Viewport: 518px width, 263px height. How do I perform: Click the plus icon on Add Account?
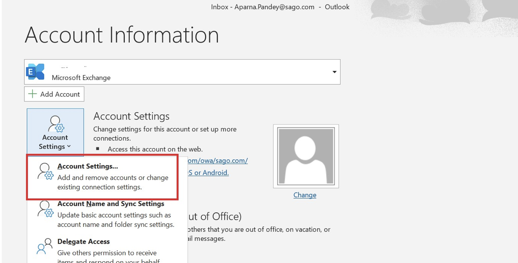point(32,94)
